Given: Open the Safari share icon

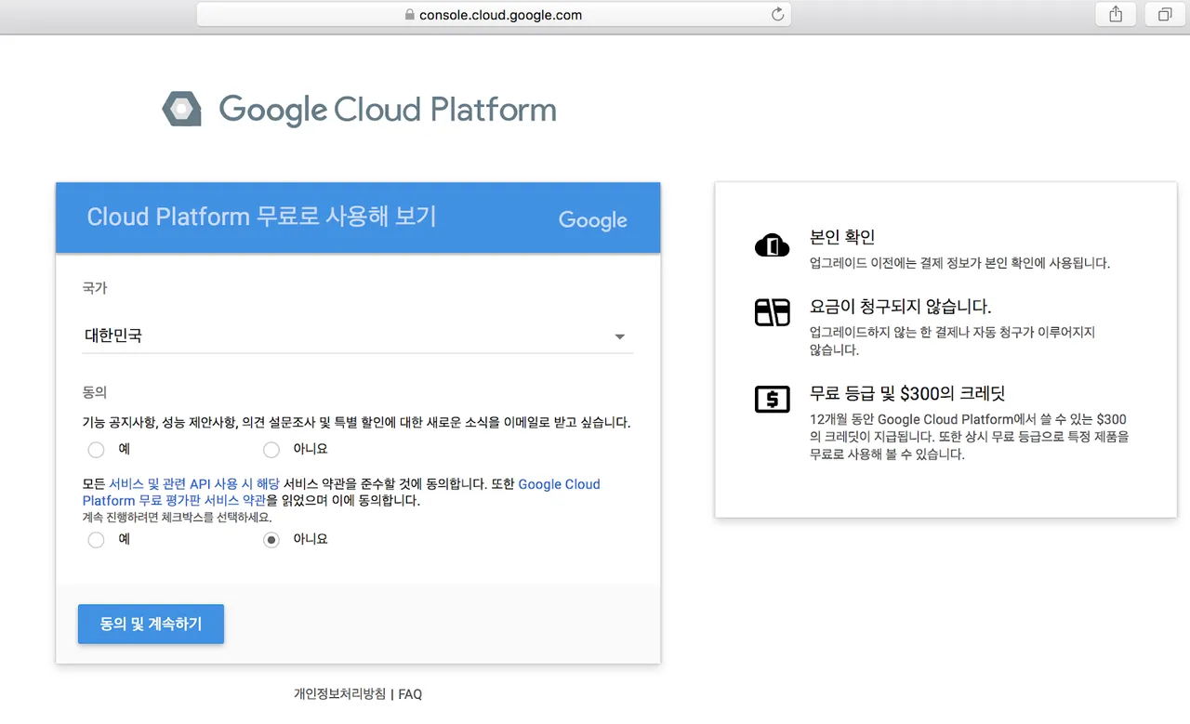Looking at the screenshot, I should coord(1116,14).
